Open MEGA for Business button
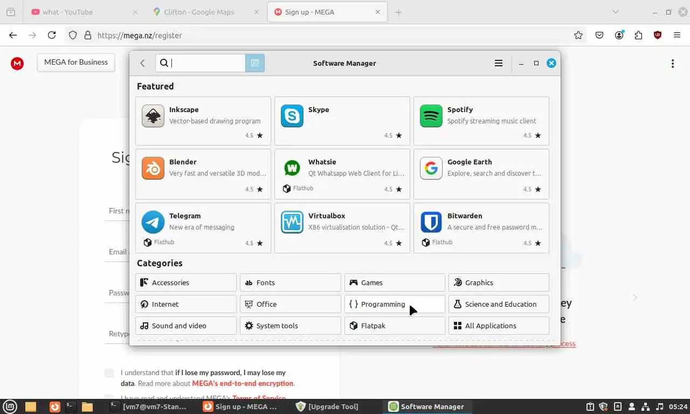 point(76,62)
